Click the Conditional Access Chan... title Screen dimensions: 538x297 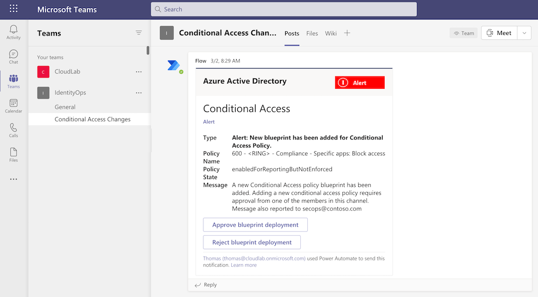[228, 33]
